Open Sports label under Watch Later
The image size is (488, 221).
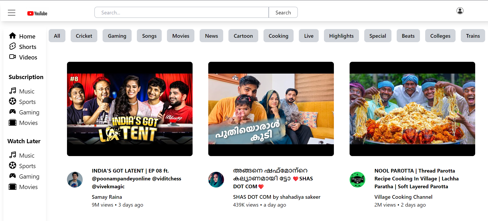(27, 166)
